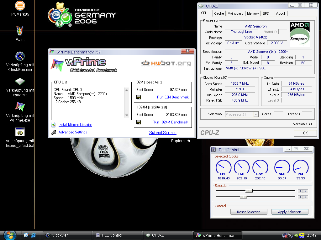Close the wPrime Benchmark window
Viewport: 321px width, 240px height.
click(187, 51)
